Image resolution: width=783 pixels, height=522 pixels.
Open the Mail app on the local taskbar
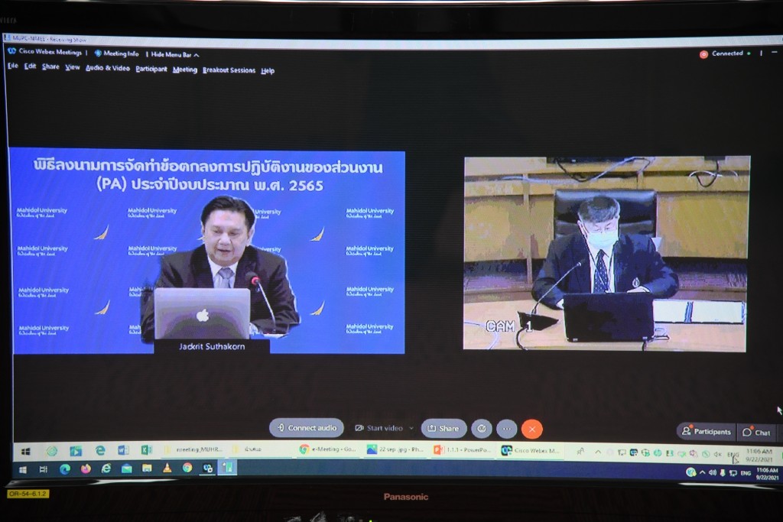tap(126, 468)
